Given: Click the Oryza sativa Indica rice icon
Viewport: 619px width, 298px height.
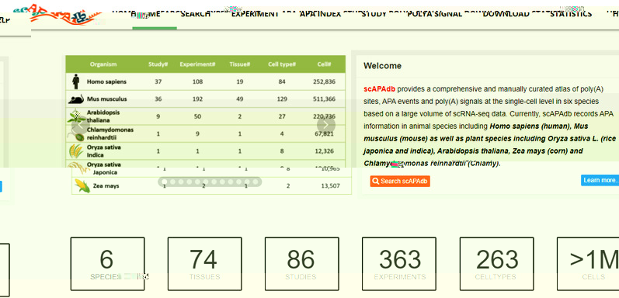Looking at the screenshot, I should [x=76, y=151].
